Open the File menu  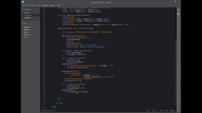point(24,5)
